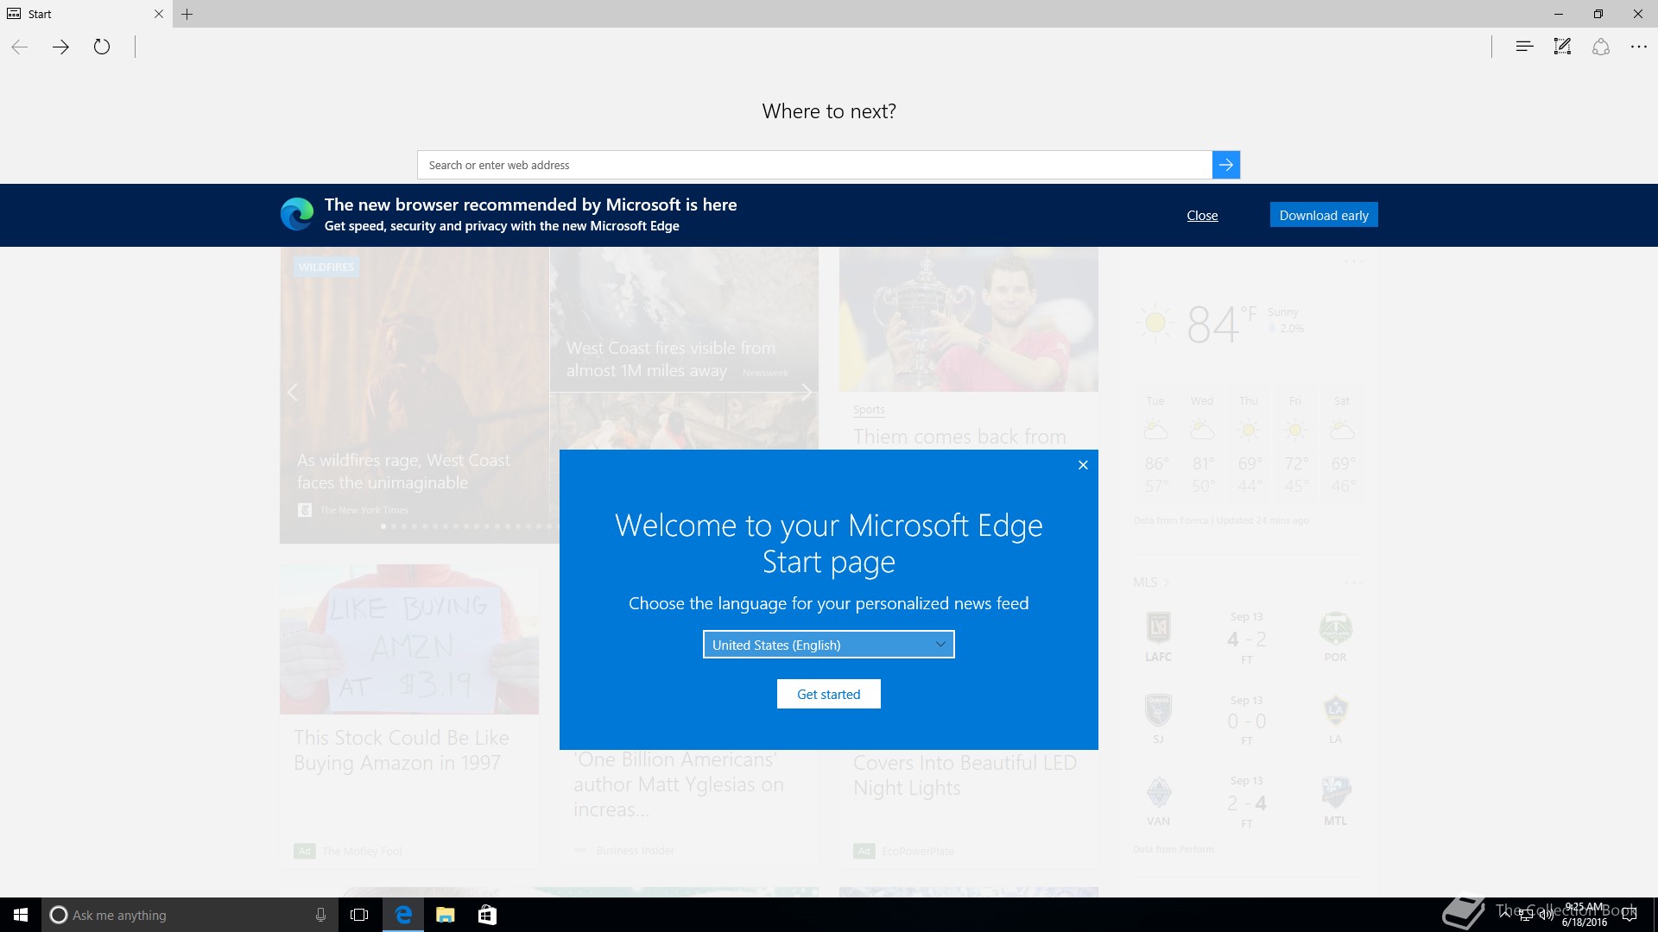This screenshot has width=1658, height=932.
Task: Open Task View from the taskbar
Action: (x=359, y=915)
